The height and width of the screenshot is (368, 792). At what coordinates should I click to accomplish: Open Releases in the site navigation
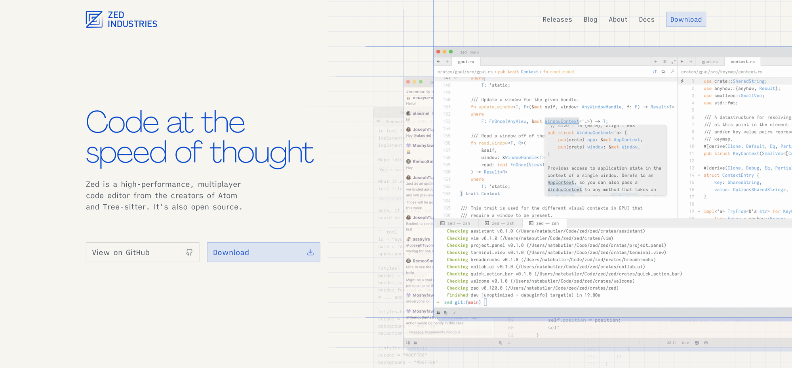coord(557,19)
